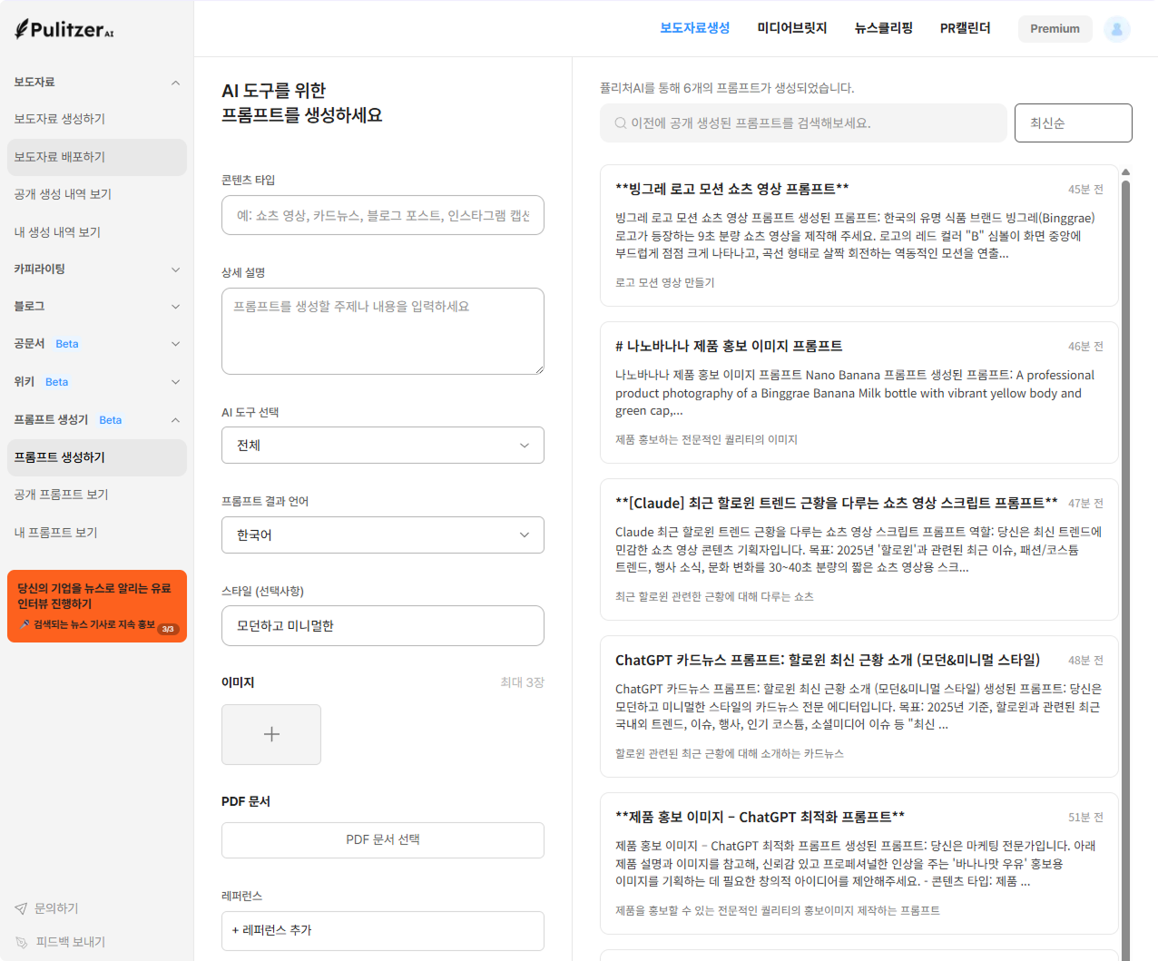Click the PDF 문서 선택 button
The image size is (1158, 961).
(x=382, y=839)
